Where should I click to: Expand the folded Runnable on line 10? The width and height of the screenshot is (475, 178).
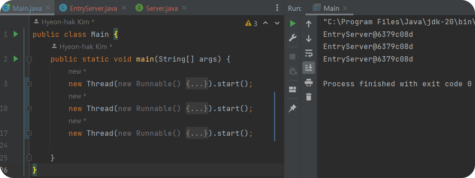29,108
